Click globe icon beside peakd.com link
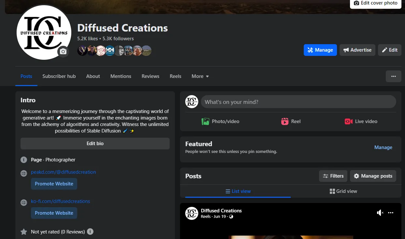The width and height of the screenshot is (405, 239). click(x=24, y=173)
